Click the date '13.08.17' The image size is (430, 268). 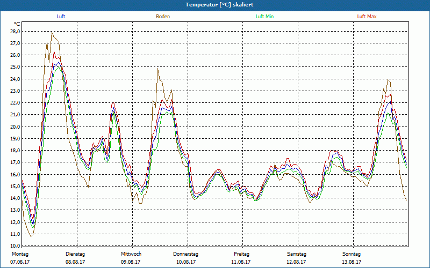pyautogui.click(x=352, y=262)
